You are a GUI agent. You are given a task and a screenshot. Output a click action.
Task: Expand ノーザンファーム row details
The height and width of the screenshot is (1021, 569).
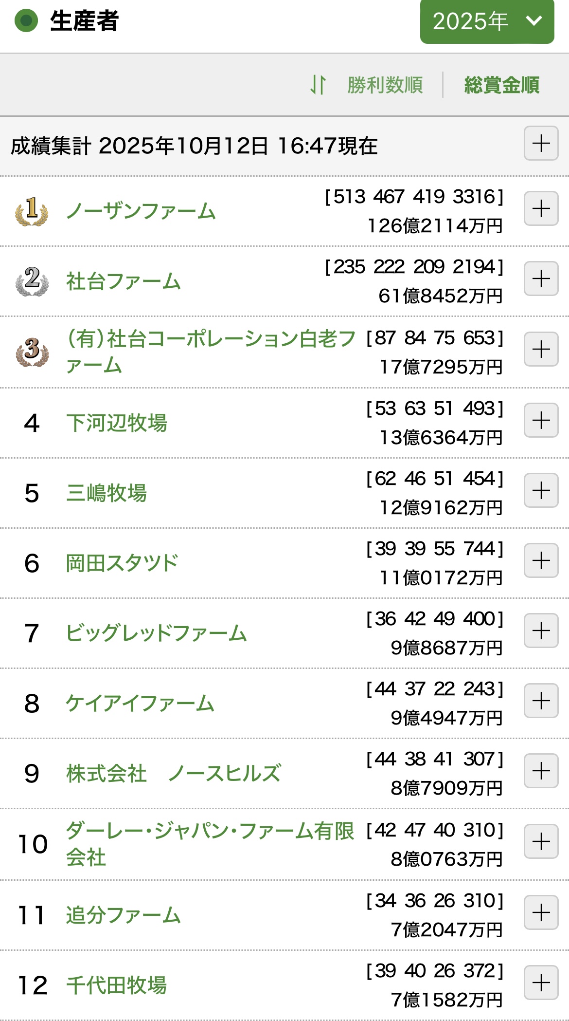[541, 209]
